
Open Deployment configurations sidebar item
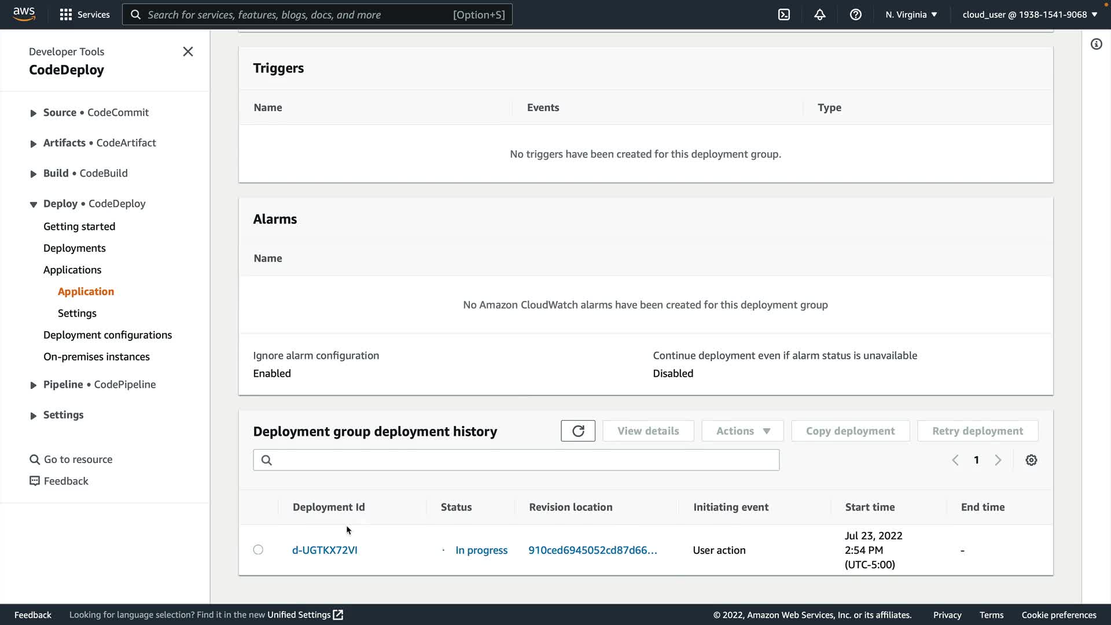pyautogui.click(x=108, y=335)
